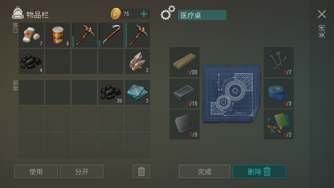Select the glass panes in backpack

coord(137,92)
